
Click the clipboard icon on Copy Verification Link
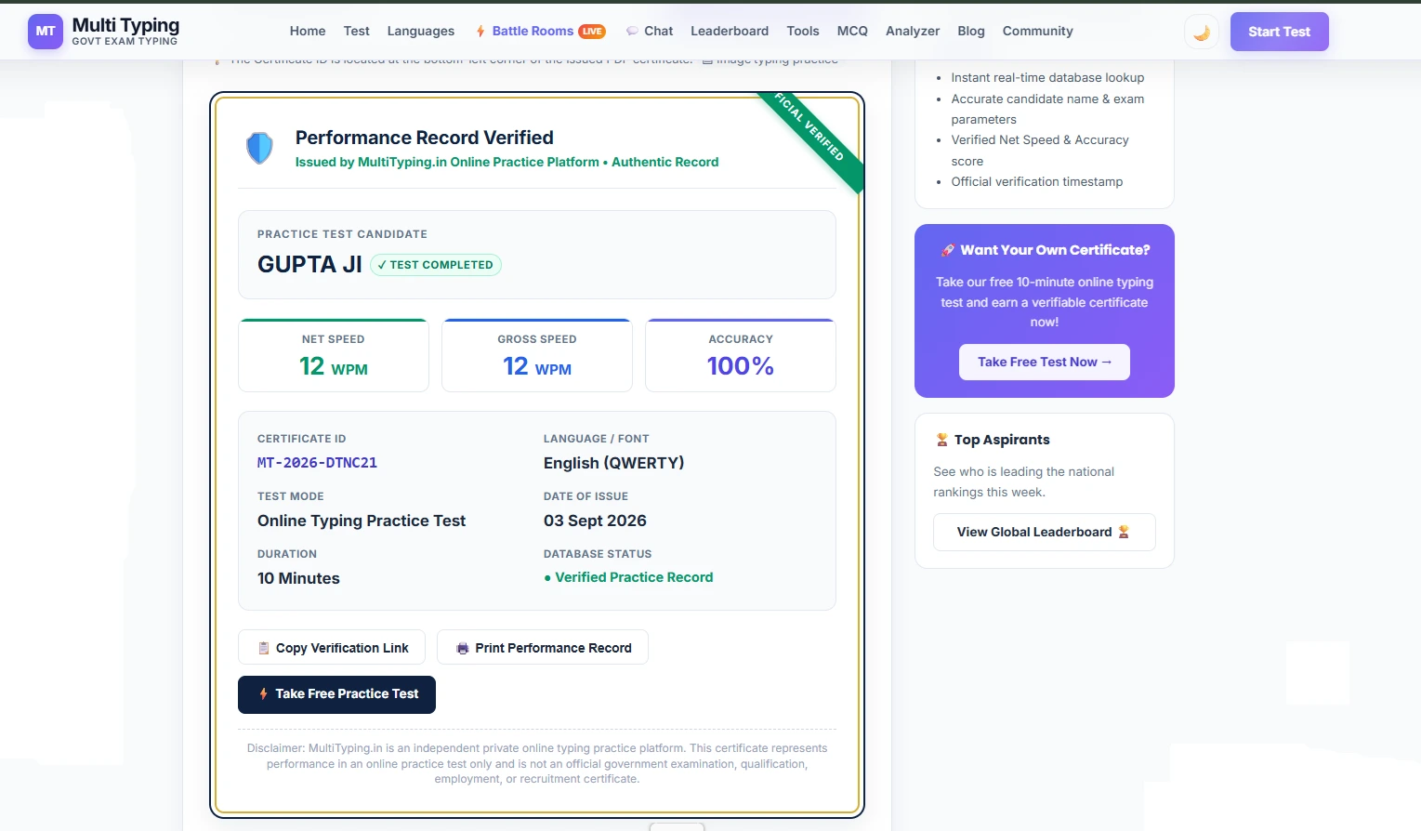pos(264,648)
